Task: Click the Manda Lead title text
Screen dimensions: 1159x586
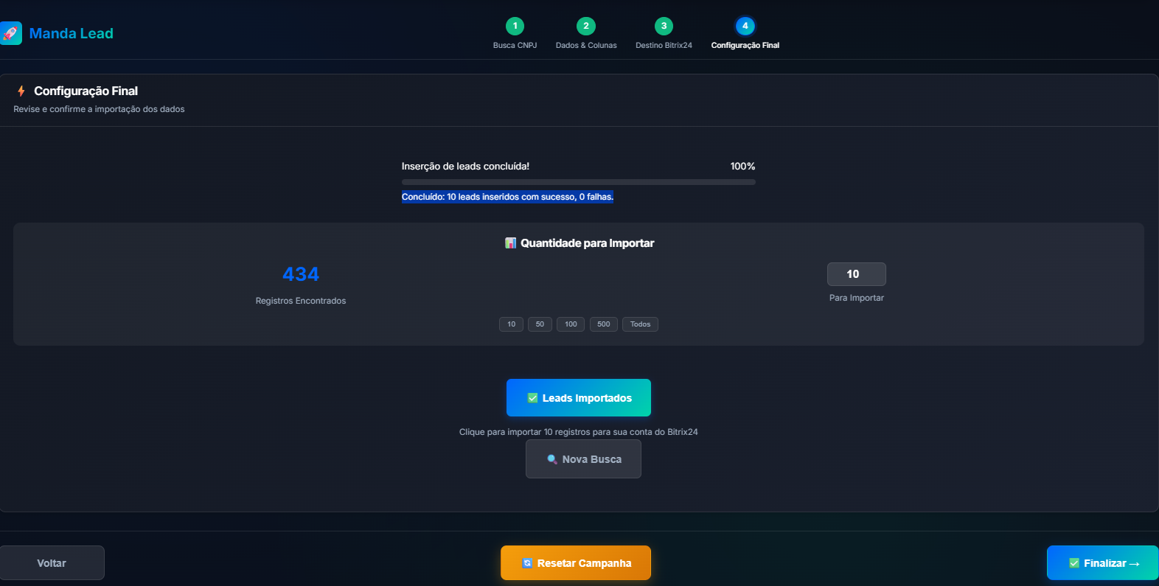Action: (x=71, y=33)
